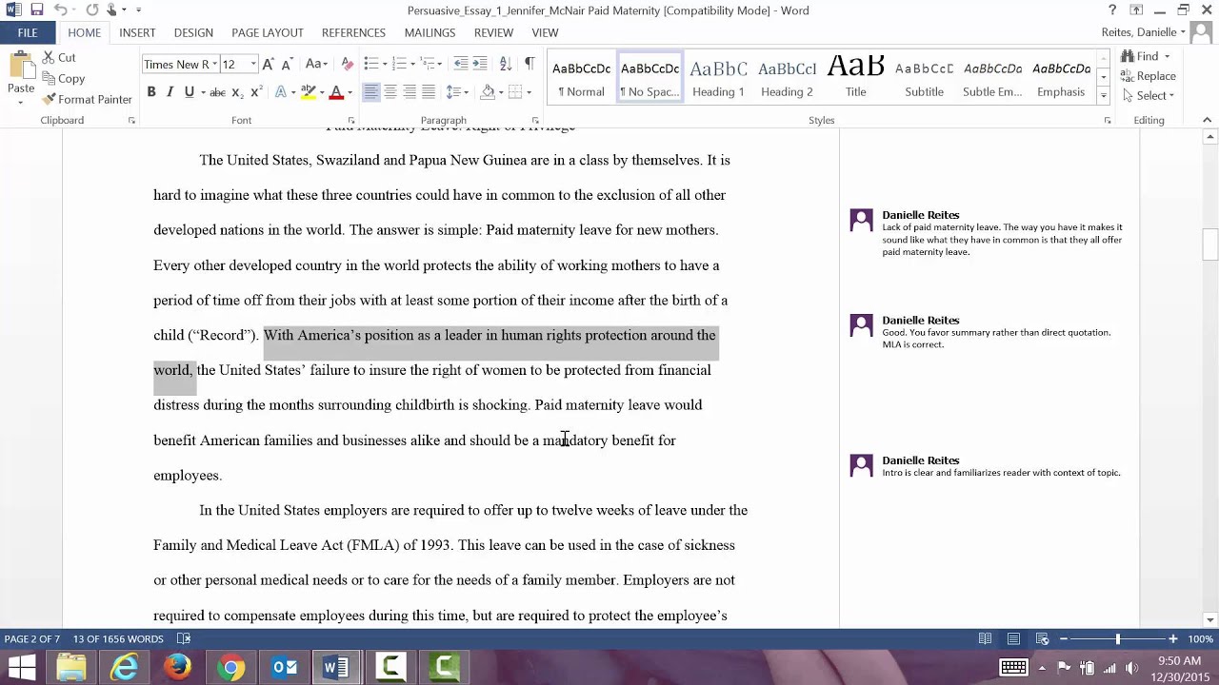1219x685 pixels.
Task: Apply the Heading 1 style
Action: pos(718,78)
